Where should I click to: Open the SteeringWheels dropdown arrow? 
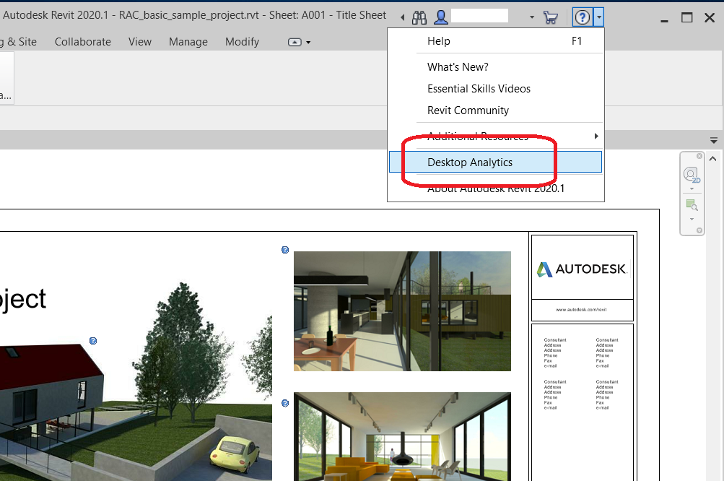[x=692, y=188]
